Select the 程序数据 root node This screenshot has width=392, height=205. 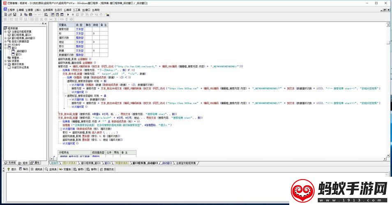[x=12, y=28]
